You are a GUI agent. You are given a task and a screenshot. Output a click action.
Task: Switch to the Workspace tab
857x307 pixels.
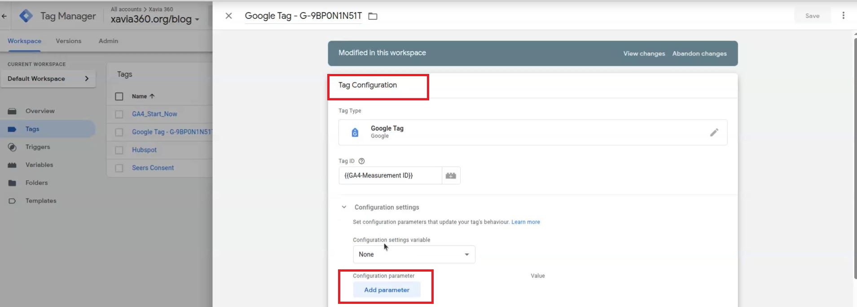24,41
